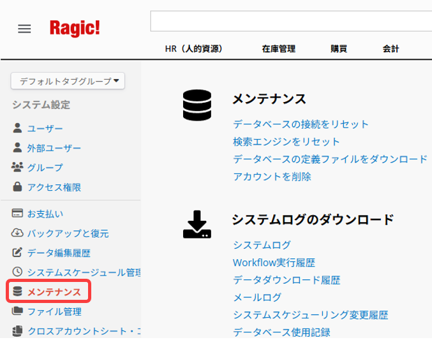The width and height of the screenshot is (432, 340).
Task: Click the クロスアカウントシート icon
Action: tap(17, 330)
